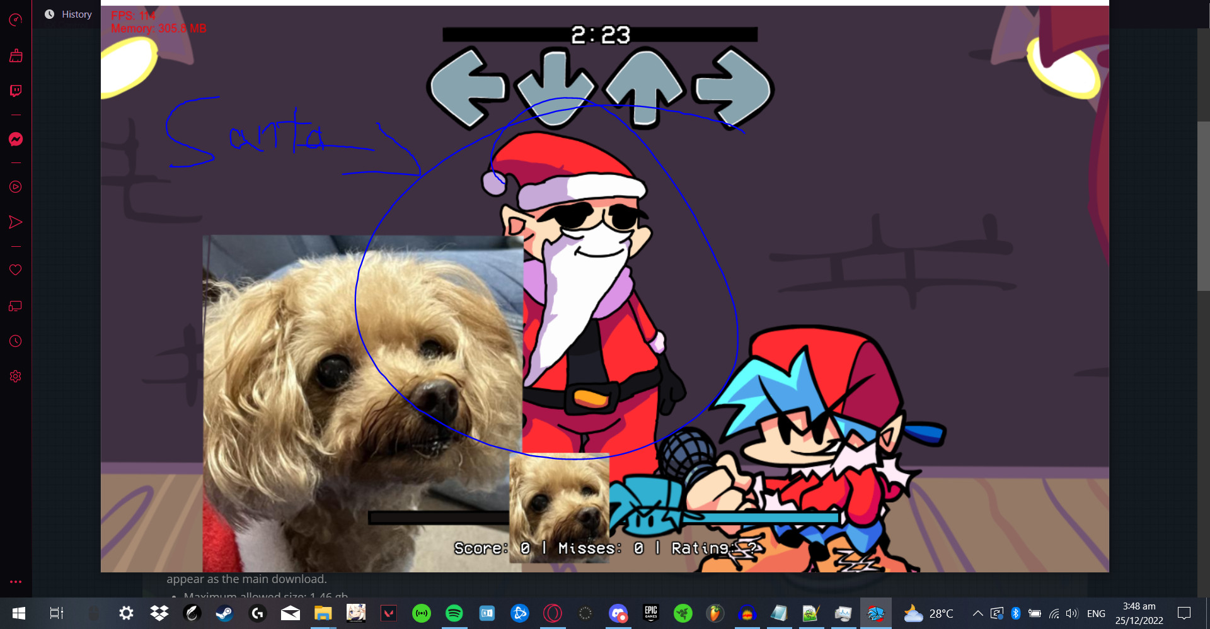This screenshot has height=629, width=1210.
Task: Launch Spotify from the taskbar
Action: tap(454, 613)
